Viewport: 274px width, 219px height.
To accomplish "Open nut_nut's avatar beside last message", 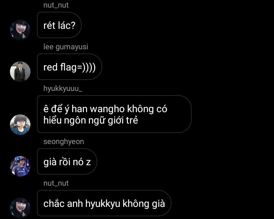I will click(x=20, y=208).
